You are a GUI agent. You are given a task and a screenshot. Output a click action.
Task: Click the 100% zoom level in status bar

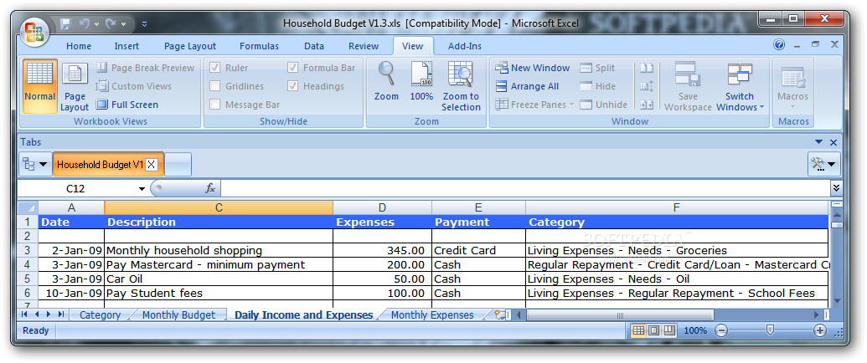[x=695, y=330]
